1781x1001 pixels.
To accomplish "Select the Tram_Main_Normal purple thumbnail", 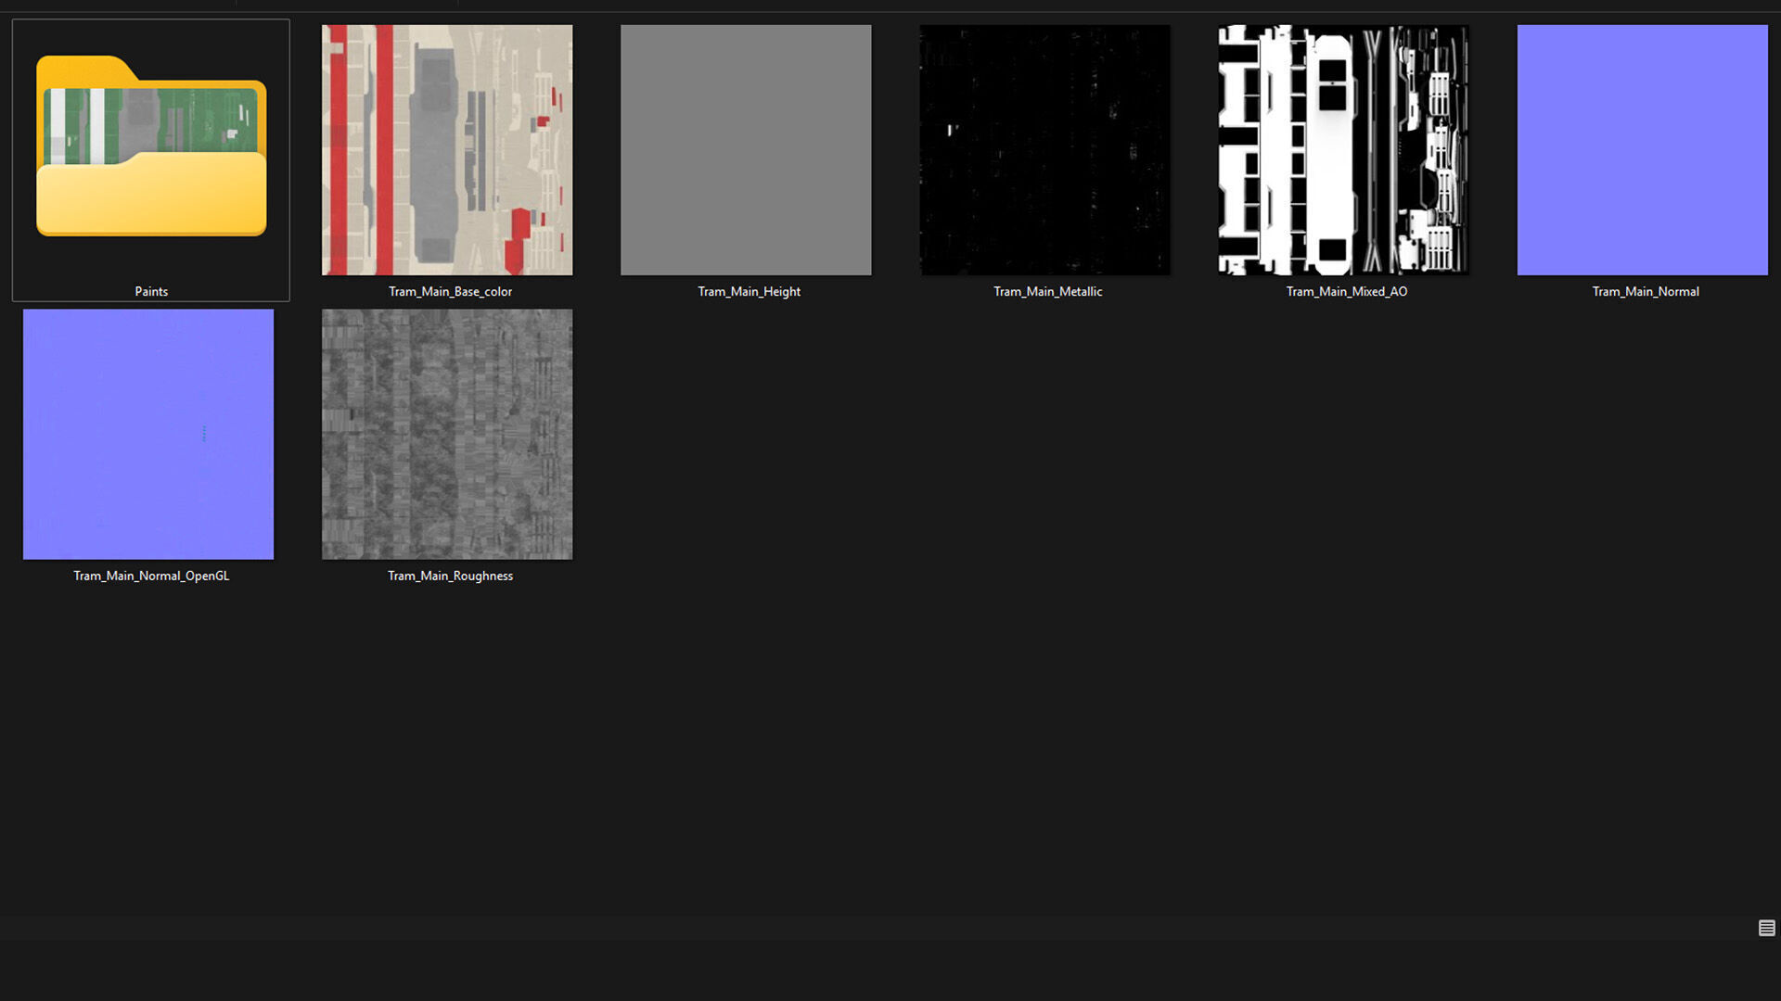I will coord(1642,150).
